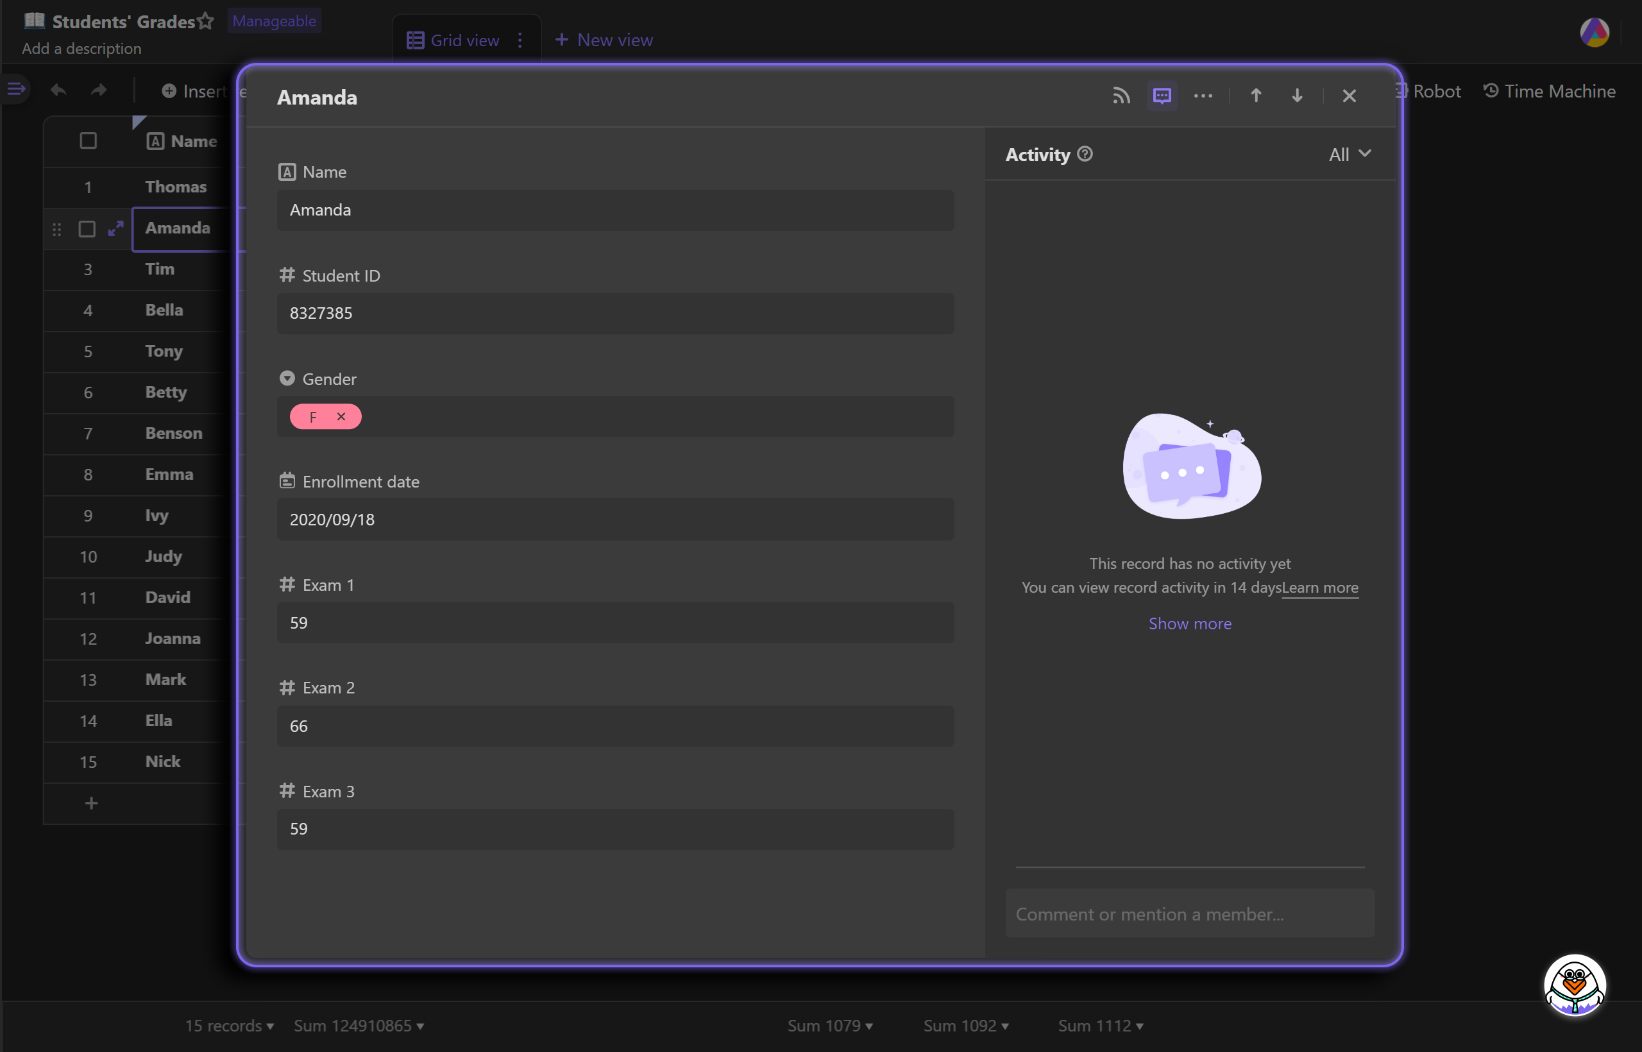Open Grid view three-dot menu
This screenshot has height=1052, width=1642.
coord(520,40)
